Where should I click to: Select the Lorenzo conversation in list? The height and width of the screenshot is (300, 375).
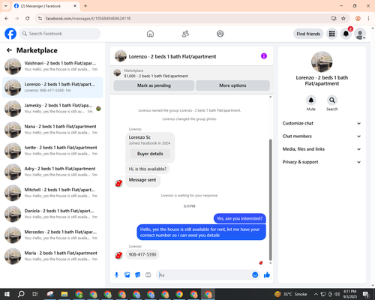(52, 88)
